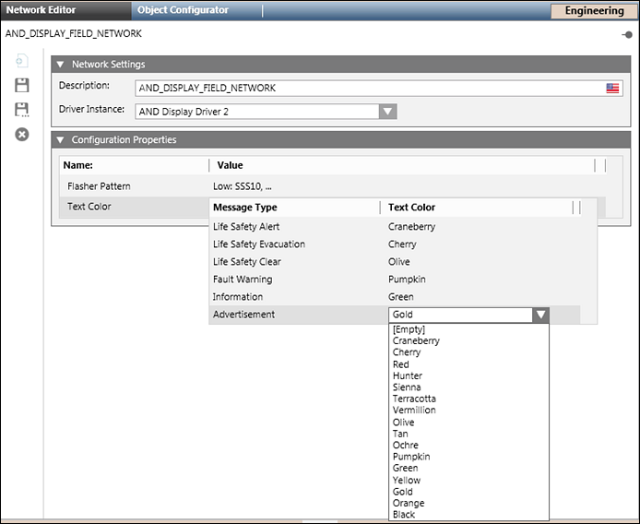640x524 pixels.
Task: Choose Vermillion from the color list
Action: (414, 411)
